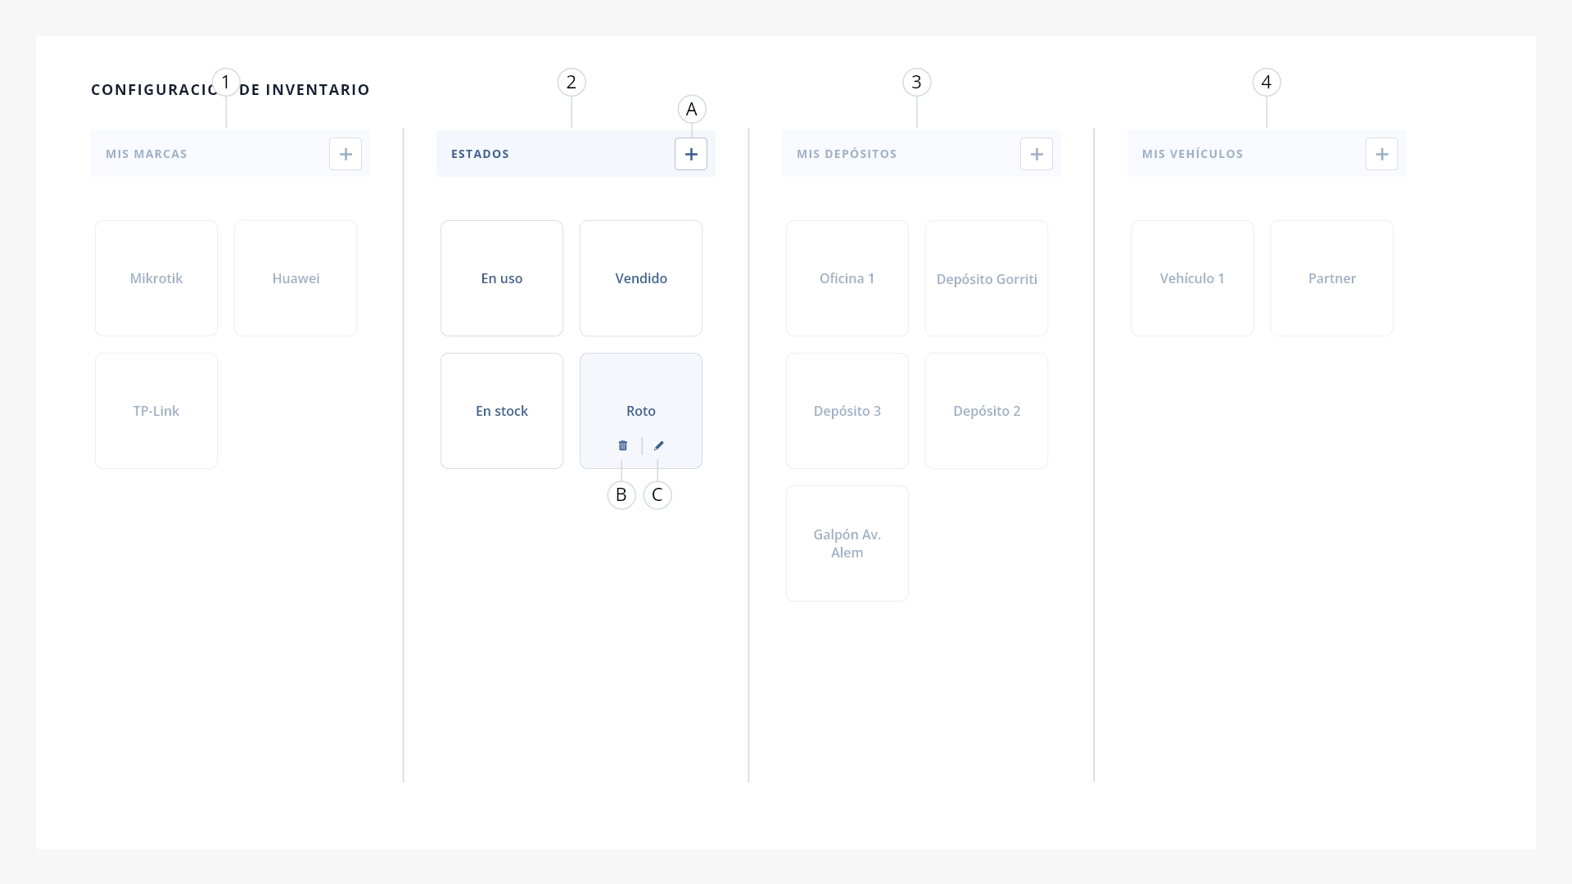Choose the Vendido state card
This screenshot has height=884, width=1572.
pyautogui.click(x=641, y=278)
